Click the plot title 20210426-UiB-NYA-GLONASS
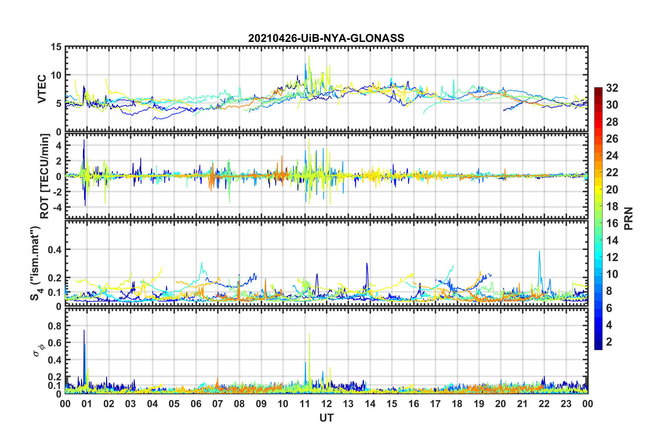Viewport: 653px width, 437px height. pos(326,38)
